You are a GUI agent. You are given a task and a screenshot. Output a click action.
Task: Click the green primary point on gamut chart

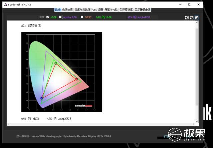55,63
